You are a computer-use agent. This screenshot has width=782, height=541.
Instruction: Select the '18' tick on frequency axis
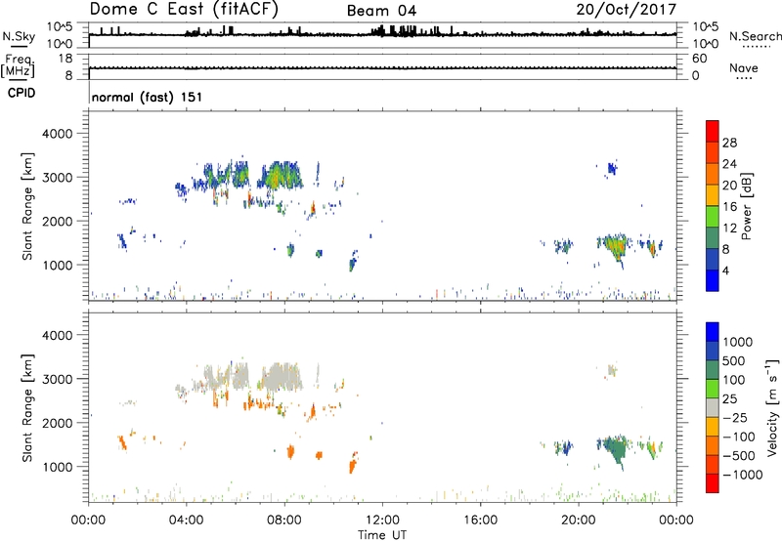(65, 59)
